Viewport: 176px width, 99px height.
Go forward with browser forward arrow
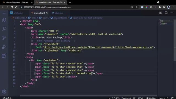(7, 7)
